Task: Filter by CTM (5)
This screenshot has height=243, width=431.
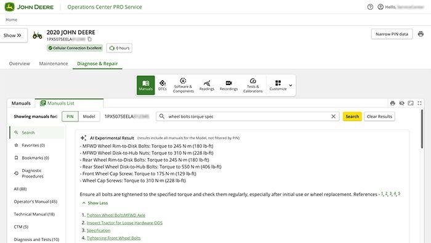Action: [21, 227]
